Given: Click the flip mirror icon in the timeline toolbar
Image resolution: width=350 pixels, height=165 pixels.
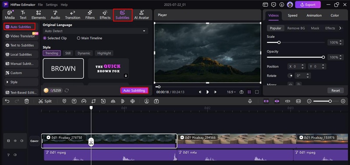Looking at the screenshot, I should tap(113, 101).
